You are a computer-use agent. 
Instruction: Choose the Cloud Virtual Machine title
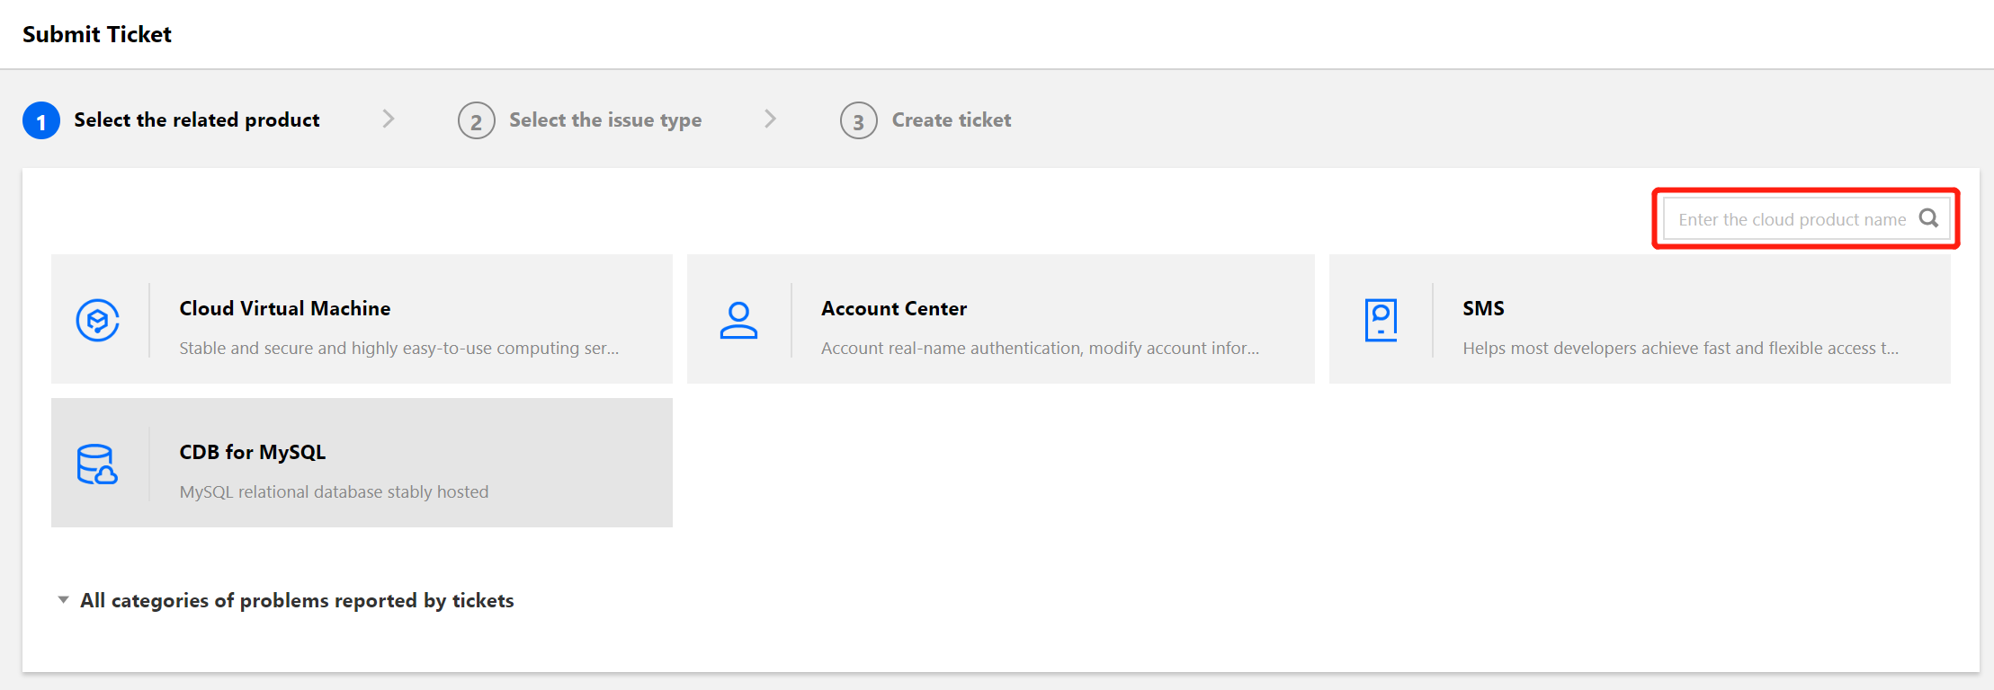pos(284,308)
